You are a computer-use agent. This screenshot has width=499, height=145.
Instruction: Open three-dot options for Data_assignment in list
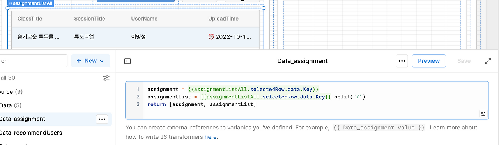click(x=102, y=119)
